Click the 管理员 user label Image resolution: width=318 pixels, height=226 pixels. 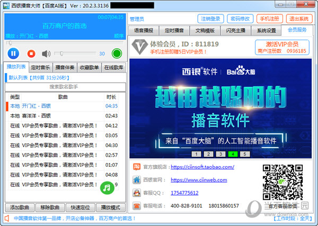click(x=137, y=19)
